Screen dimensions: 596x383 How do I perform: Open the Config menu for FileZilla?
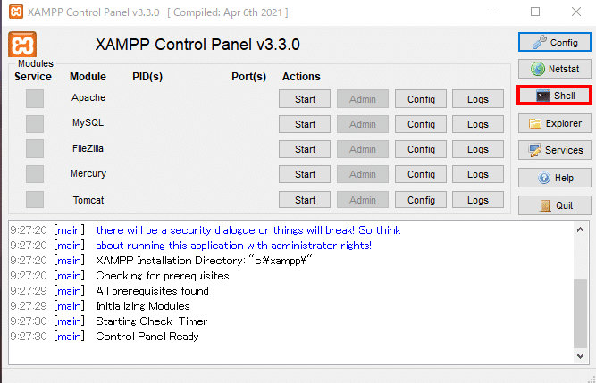tap(421, 149)
